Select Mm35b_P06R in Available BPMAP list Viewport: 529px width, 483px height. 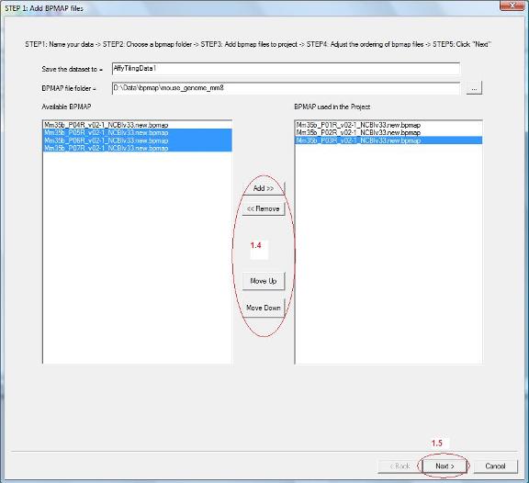[x=138, y=140]
